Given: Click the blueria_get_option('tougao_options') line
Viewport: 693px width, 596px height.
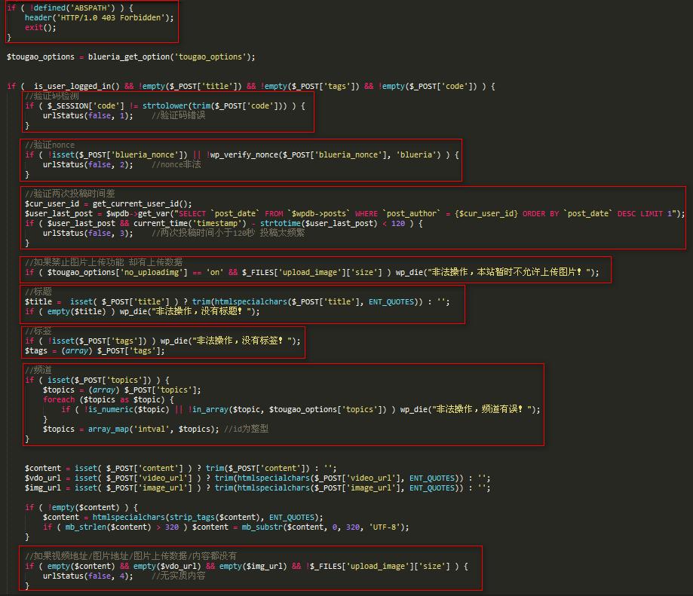Looking at the screenshot, I should (171, 57).
